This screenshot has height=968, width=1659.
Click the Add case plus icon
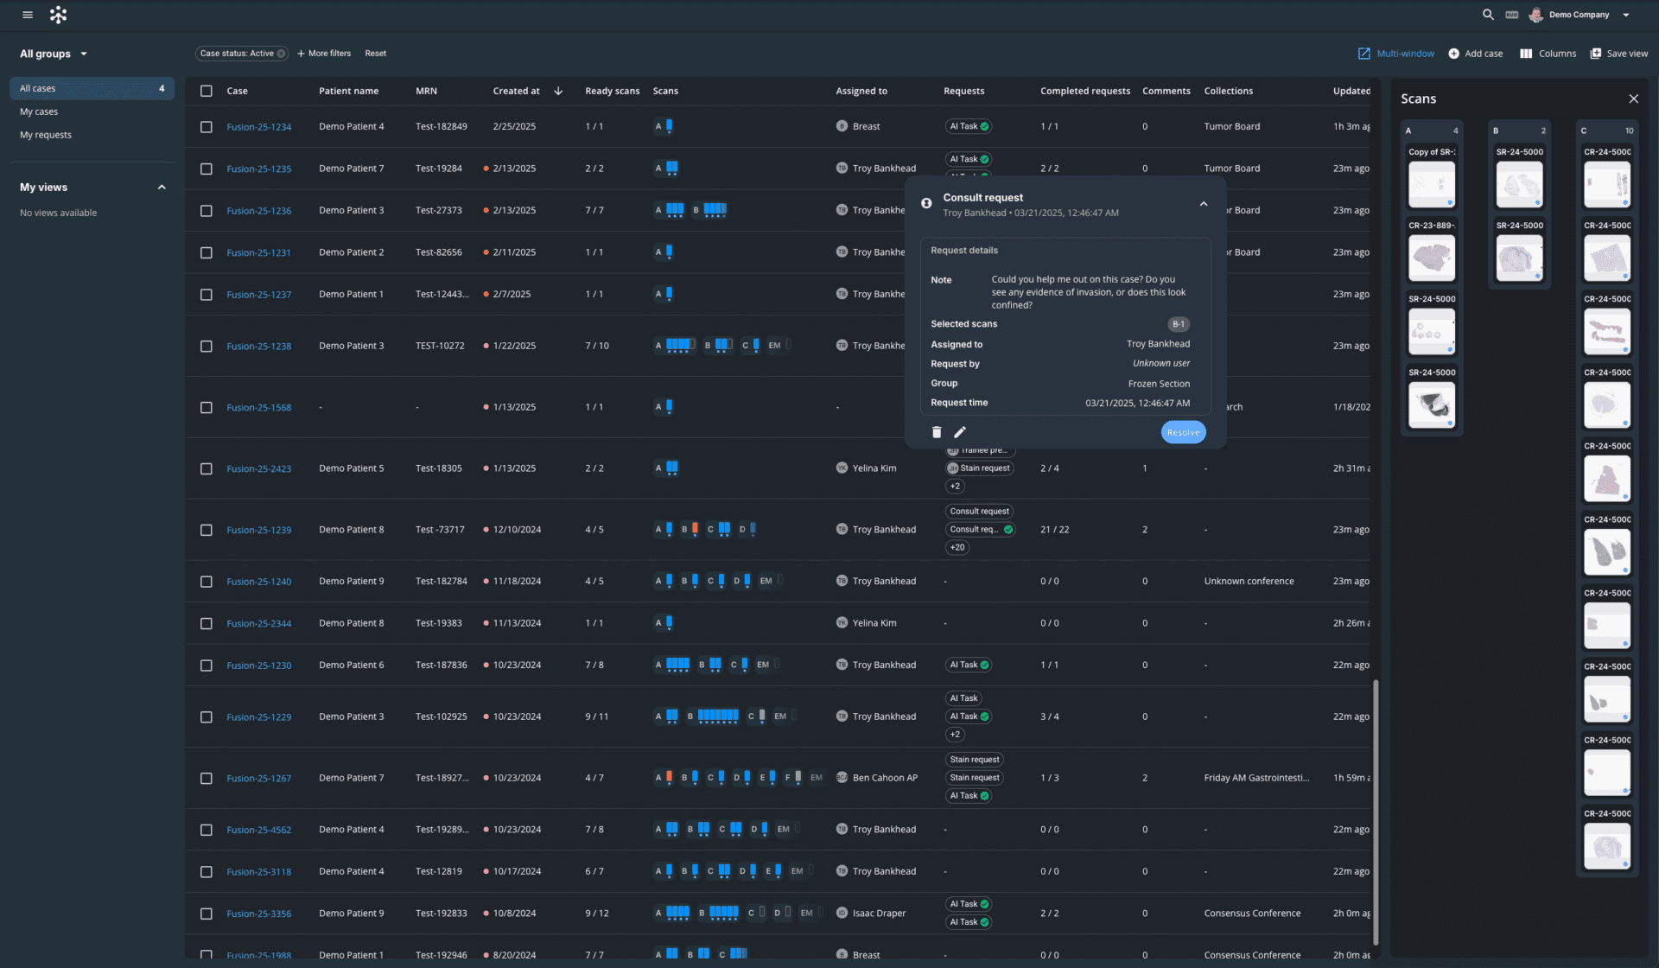1454,54
